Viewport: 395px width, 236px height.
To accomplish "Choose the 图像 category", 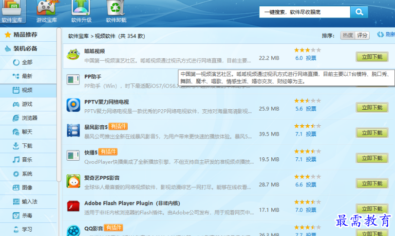I will click(x=28, y=187).
